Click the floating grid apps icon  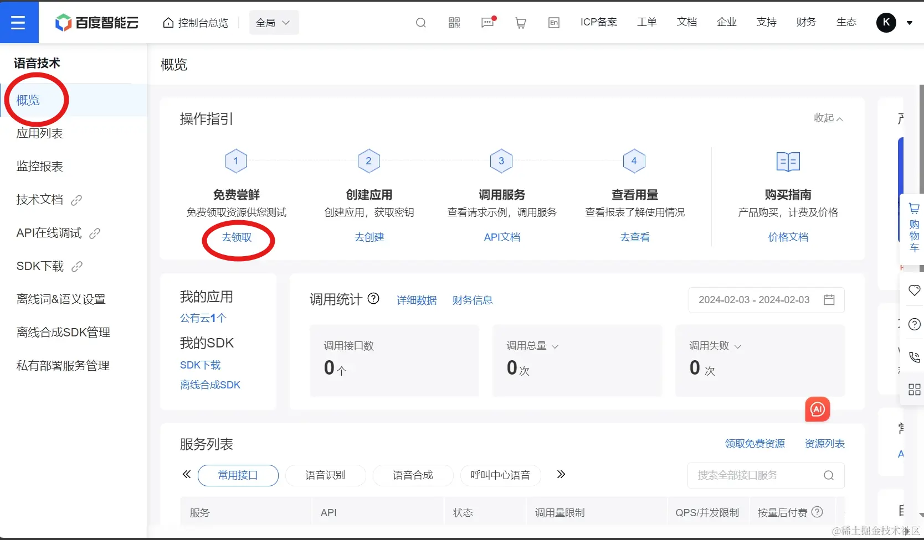(x=915, y=390)
